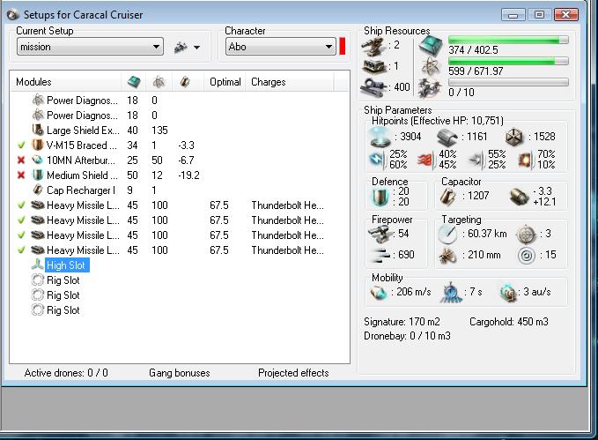Open the Active drones section
The image size is (598, 440).
(x=66, y=373)
